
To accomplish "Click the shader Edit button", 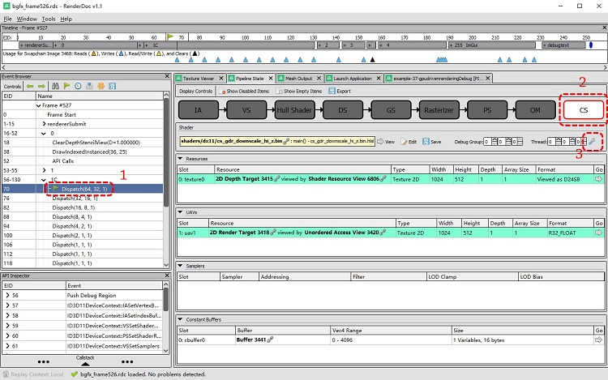I will [408, 141].
